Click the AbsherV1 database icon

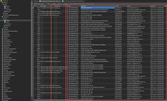pos(2,17)
